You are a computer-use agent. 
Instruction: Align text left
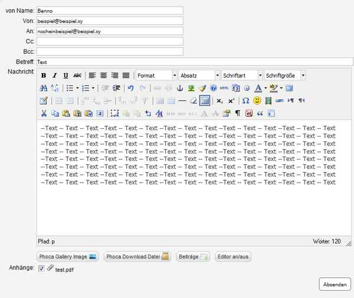92,76
